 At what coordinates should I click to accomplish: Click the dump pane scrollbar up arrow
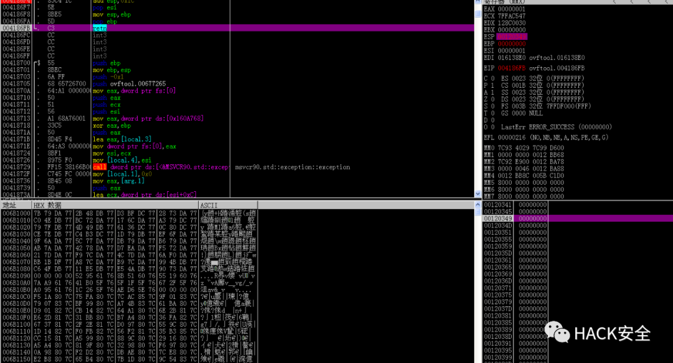click(x=478, y=205)
